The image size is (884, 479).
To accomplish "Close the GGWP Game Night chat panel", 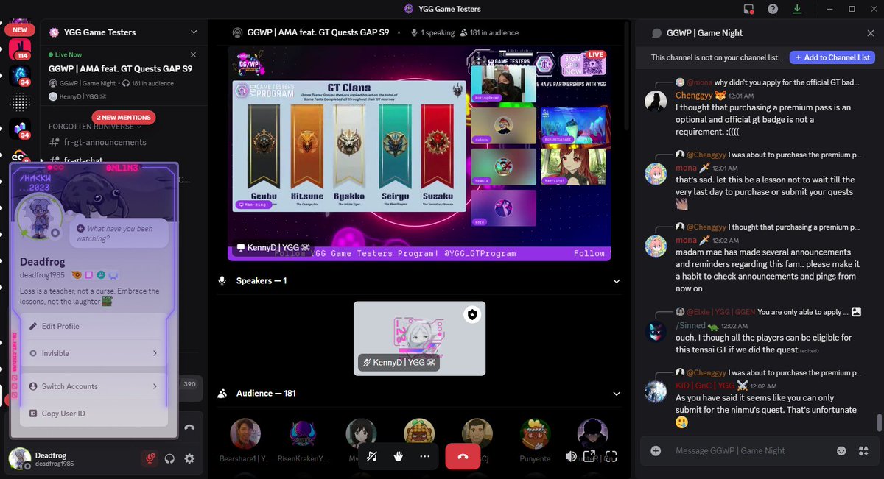I will 871,32.
